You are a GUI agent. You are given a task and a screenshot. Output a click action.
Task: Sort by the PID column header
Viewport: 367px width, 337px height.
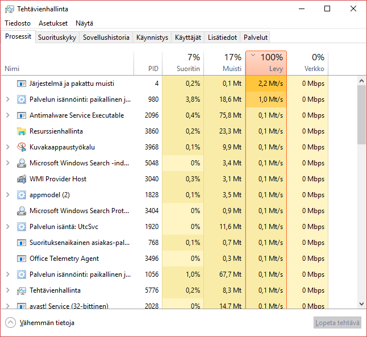148,63
